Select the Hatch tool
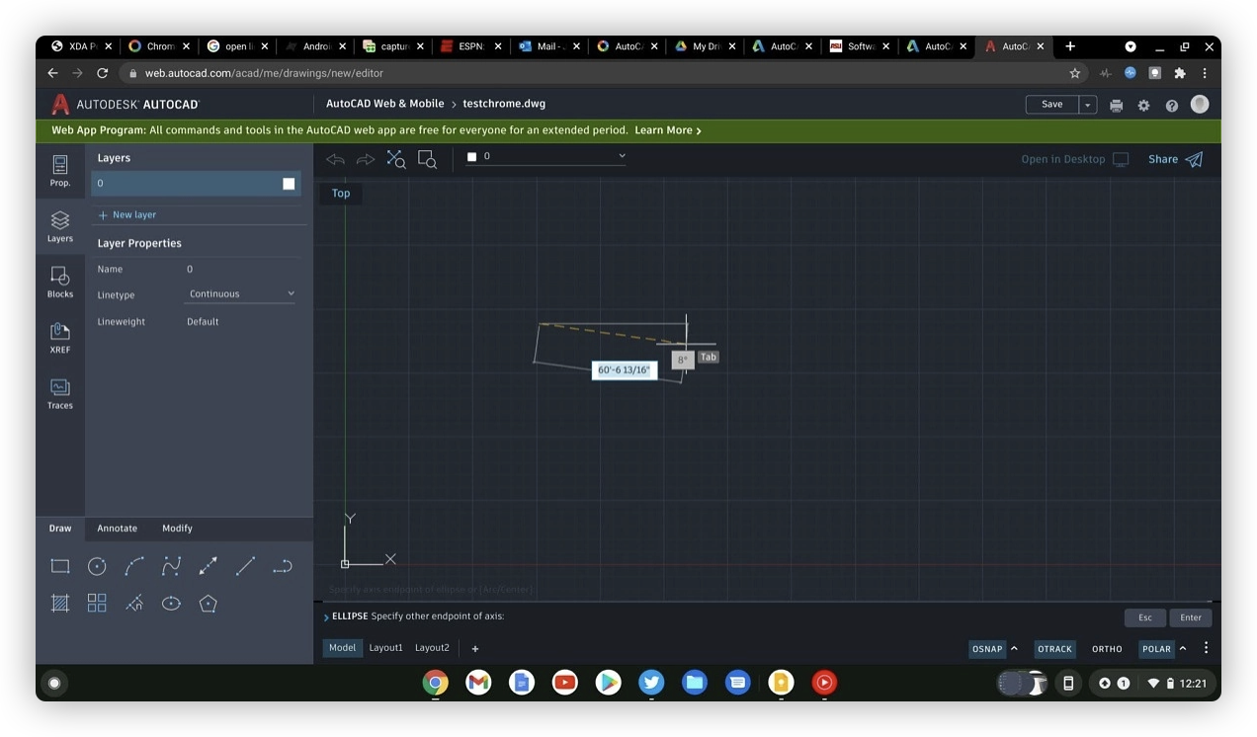Viewport: 1257px width, 737px height. click(59, 603)
